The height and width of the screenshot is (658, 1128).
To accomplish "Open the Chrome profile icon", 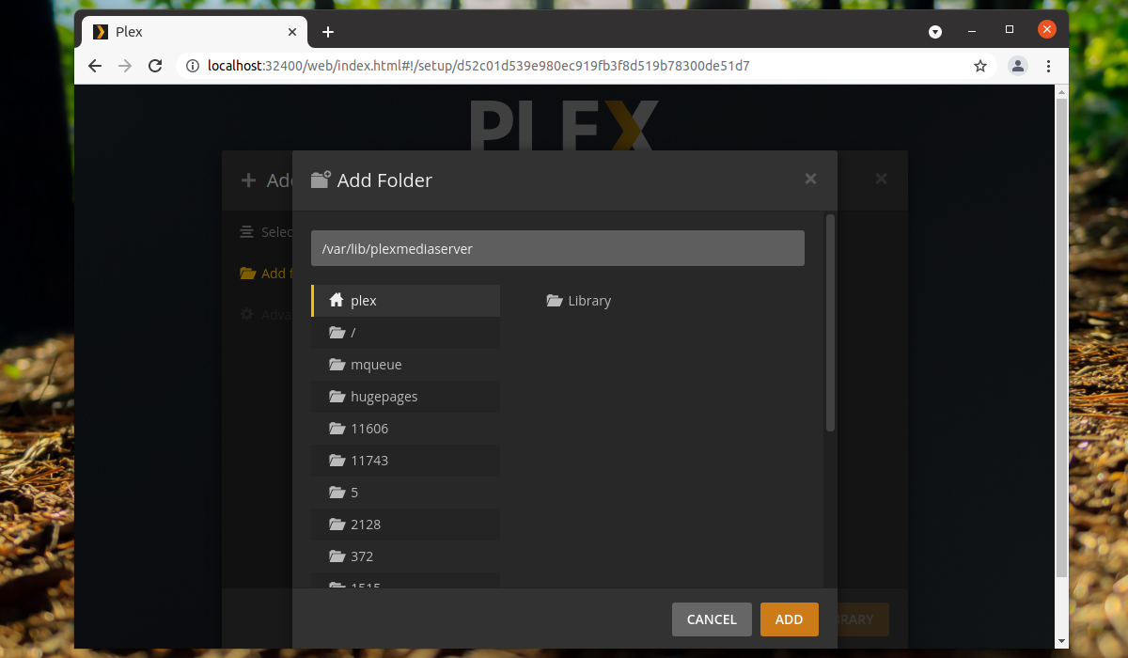I will (x=1018, y=66).
